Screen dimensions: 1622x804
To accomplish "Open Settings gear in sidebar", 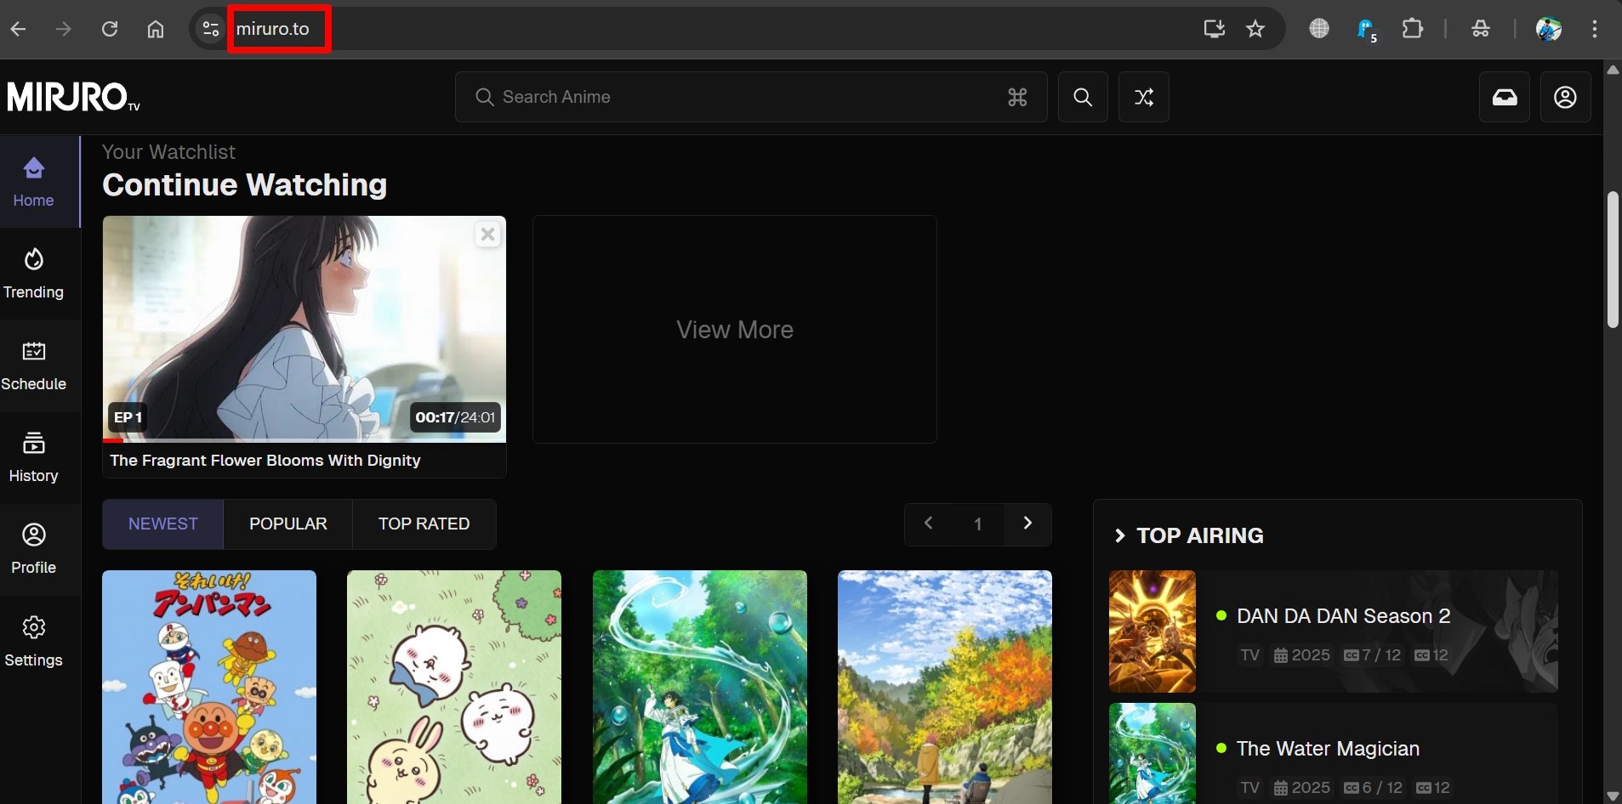I will pyautogui.click(x=34, y=642).
